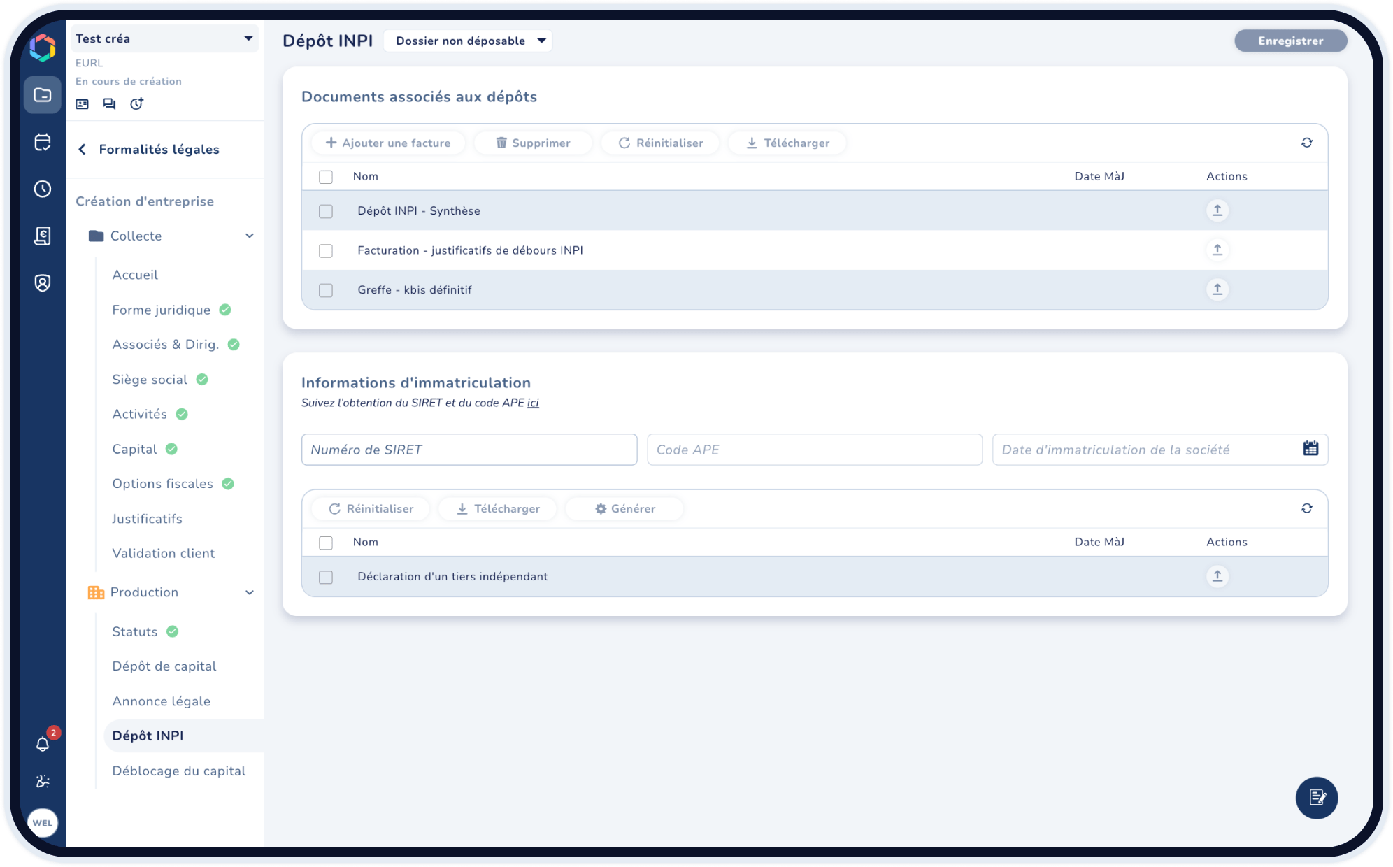
Task: Click Télécharger in immatriculation toolbar
Action: [x=498, y=508]
